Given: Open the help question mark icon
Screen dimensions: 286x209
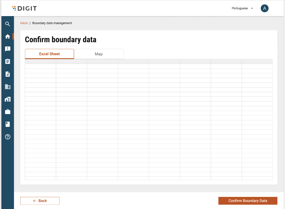Looking at the screenshot, I should [7, 137].
